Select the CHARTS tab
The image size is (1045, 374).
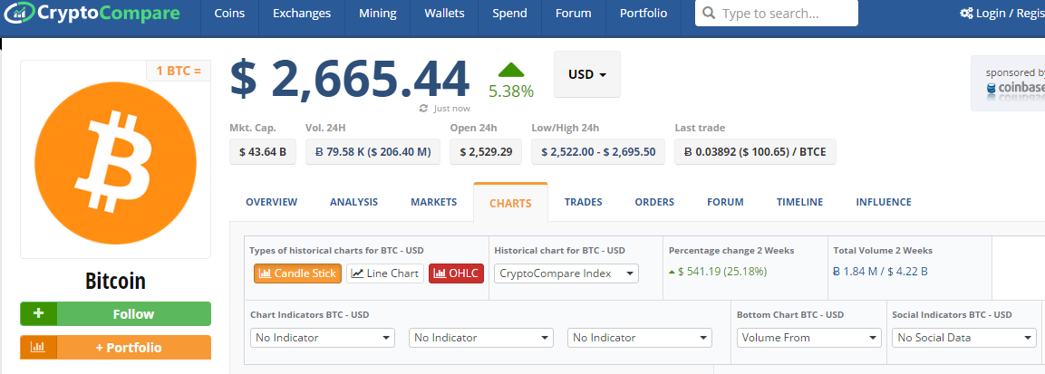510,203
